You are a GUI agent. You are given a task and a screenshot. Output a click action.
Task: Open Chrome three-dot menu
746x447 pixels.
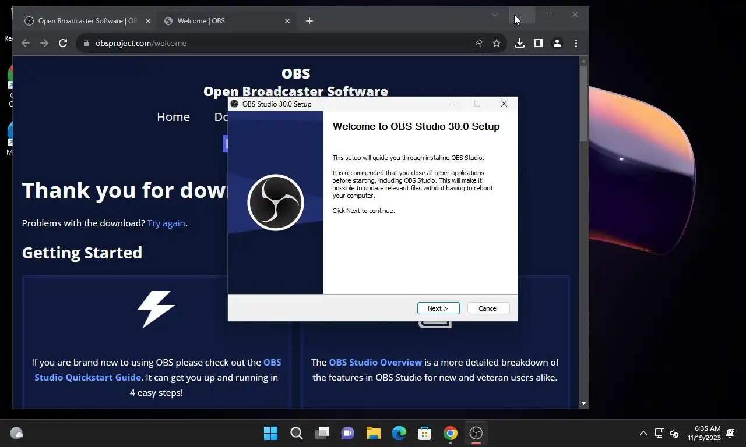tap(576, 43)
